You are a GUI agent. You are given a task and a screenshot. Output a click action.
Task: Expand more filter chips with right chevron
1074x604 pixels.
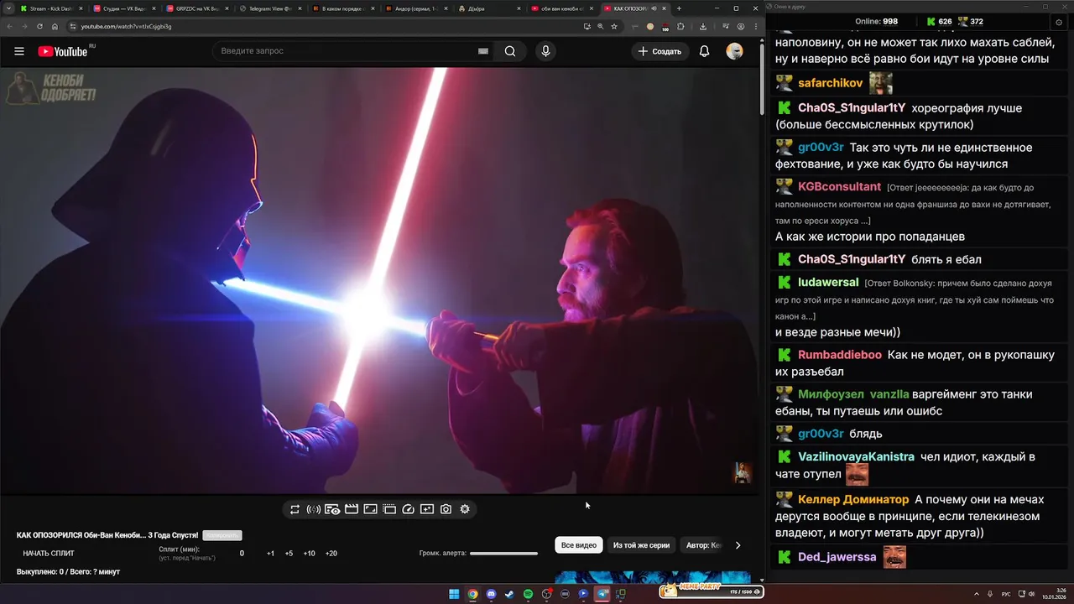(x=738, y=545)
